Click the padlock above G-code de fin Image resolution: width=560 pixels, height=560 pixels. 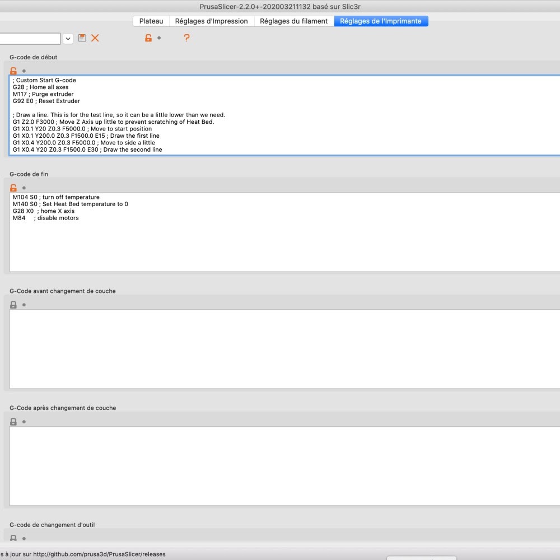coord(13,188)
